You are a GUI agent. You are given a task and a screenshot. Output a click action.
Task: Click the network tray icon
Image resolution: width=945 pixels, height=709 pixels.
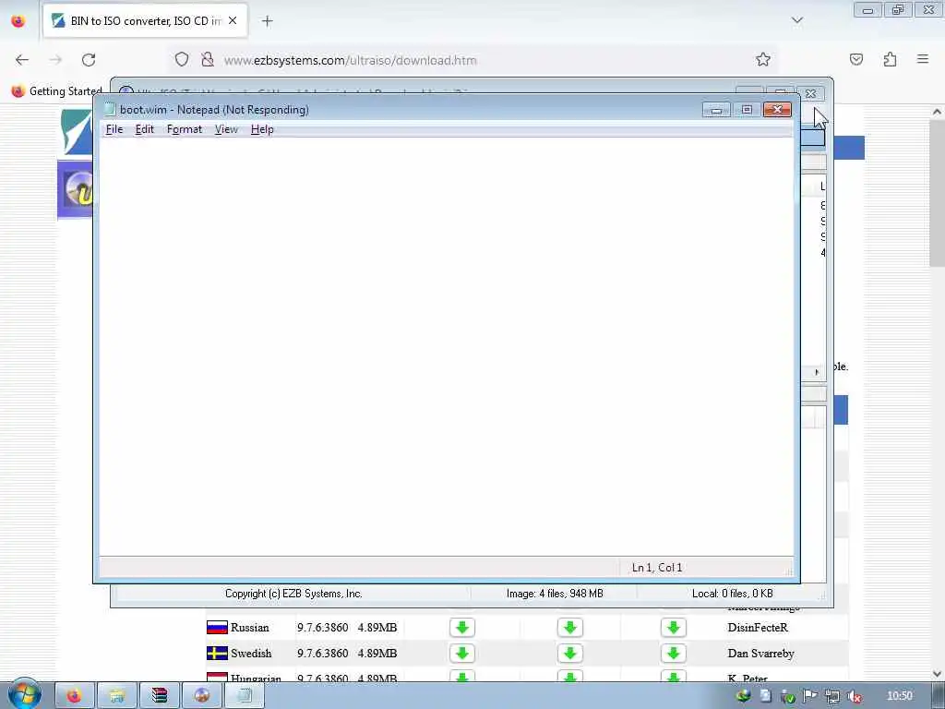click(831, 696)
